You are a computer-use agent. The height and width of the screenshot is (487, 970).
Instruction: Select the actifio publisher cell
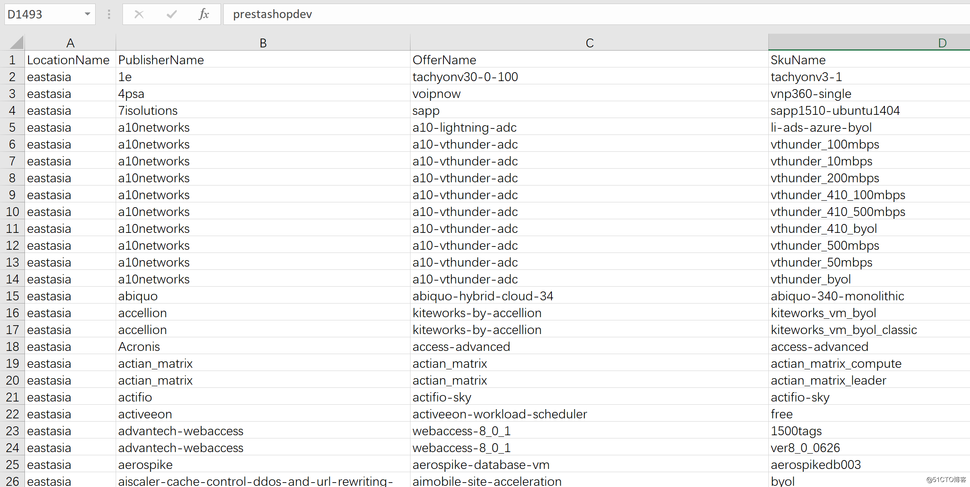coord(263,397)
